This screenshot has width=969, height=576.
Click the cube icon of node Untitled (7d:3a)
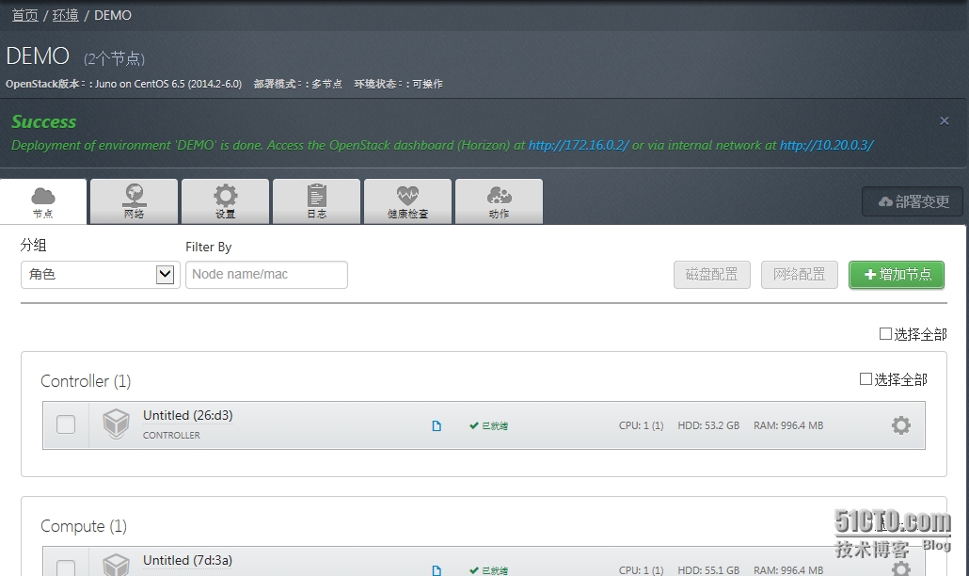(116, 565)
